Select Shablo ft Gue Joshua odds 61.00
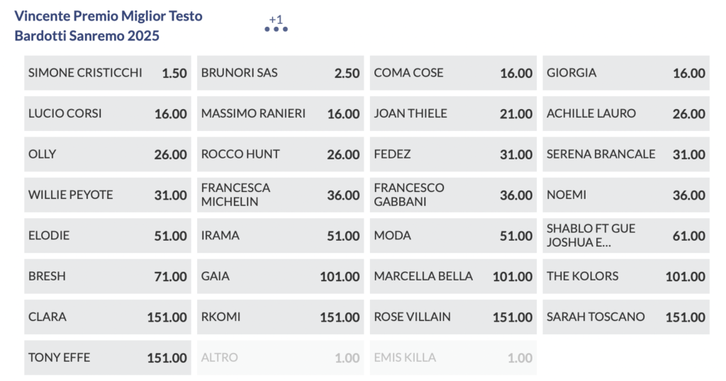Viewport: 726px width, 381px height. (626, 236)
